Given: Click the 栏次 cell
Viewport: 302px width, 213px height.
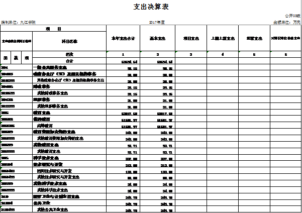Looking at the screenshot, I should click(69, 54).
